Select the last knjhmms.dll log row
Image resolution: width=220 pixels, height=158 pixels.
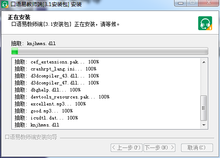click(x=37, y=125)
